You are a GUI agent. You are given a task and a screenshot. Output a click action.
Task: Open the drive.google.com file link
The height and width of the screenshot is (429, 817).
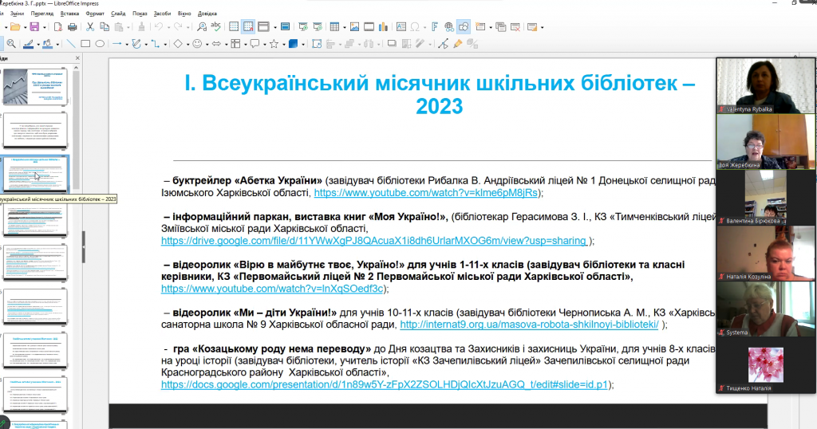pos(374,241)
